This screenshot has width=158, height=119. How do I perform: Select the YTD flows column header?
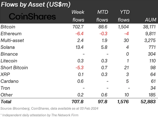coord(124,16)
